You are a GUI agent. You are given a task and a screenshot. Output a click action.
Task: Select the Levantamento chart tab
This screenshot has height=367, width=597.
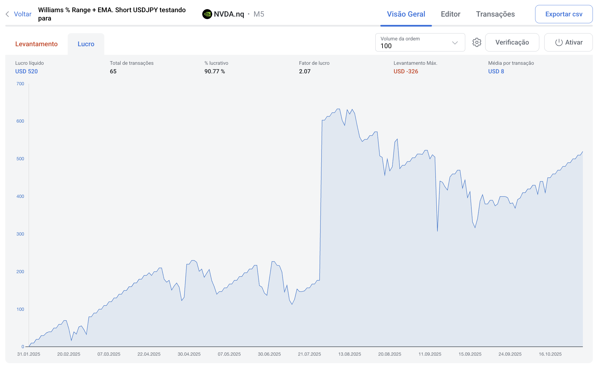click(36, 44)
